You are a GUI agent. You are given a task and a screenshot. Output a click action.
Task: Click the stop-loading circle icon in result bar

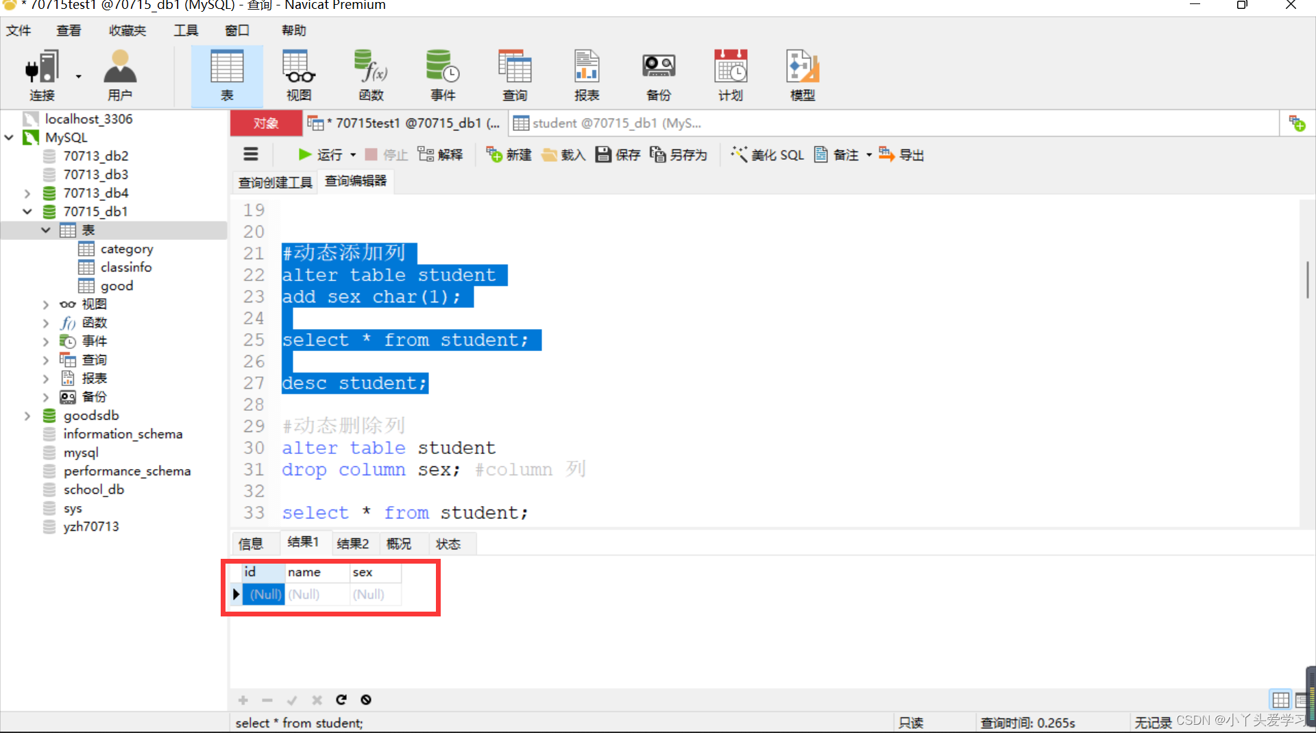point(366,699)
